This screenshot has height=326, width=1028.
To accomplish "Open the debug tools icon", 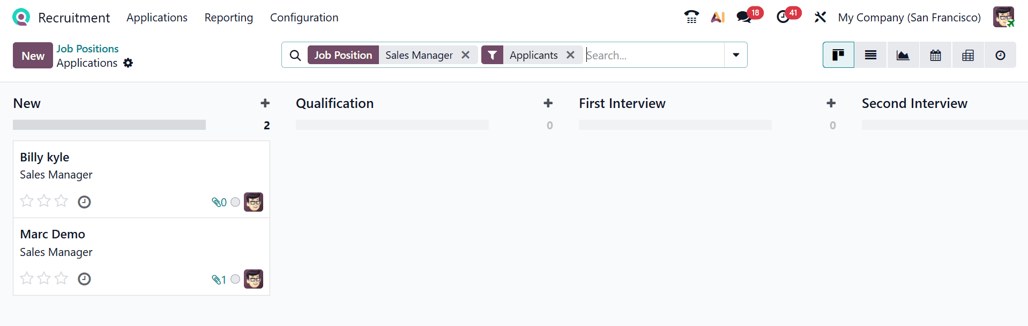I will 820,17.
